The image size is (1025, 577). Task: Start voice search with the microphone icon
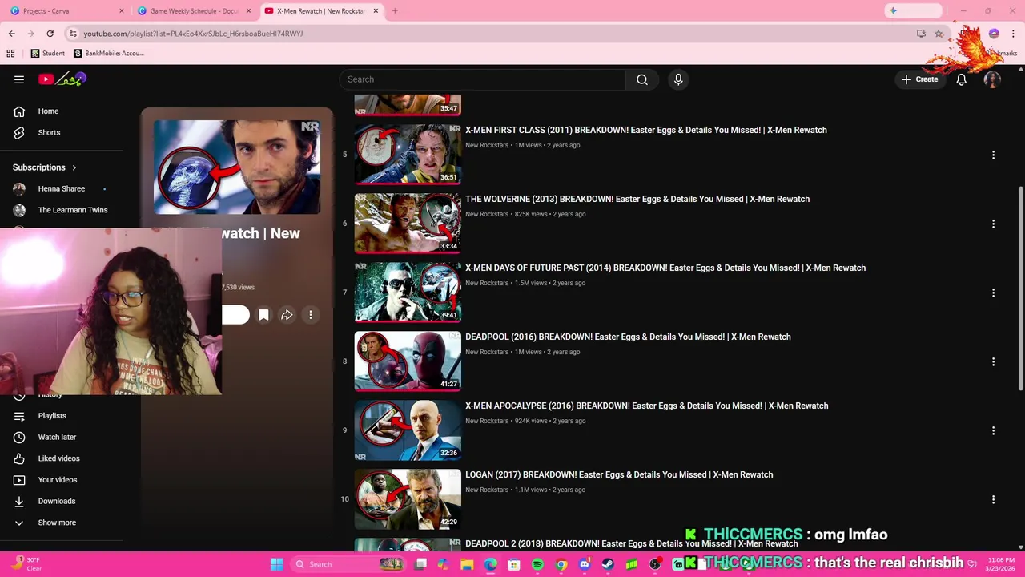click(678, 79)
